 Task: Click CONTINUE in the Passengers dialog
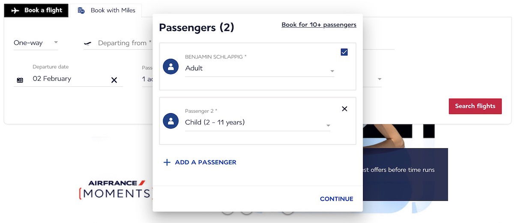[x=337, y=199]
